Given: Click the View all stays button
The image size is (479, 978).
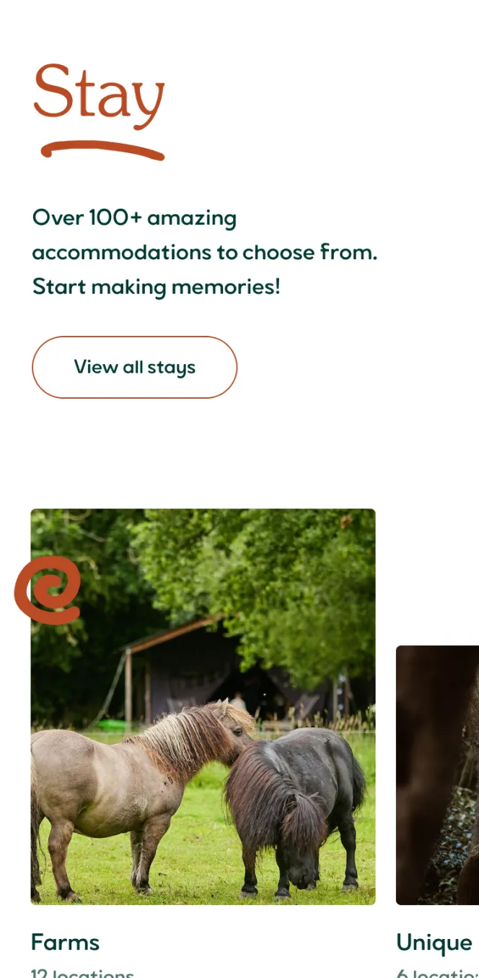Looking at the screenshot, I should pyautogui.click(x=134, y=367).
